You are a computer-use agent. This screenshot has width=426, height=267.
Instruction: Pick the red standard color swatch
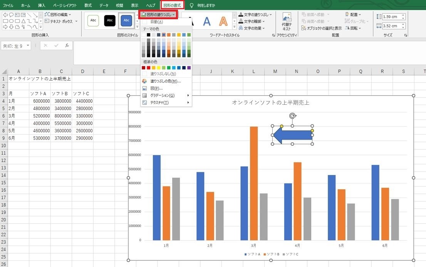(x=148, y=68)
